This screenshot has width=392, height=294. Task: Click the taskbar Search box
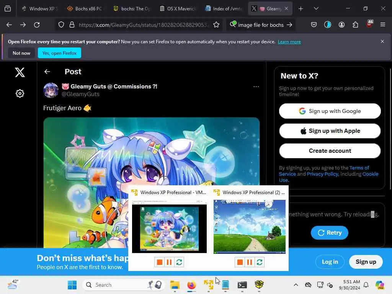click(x=124, y=285)
